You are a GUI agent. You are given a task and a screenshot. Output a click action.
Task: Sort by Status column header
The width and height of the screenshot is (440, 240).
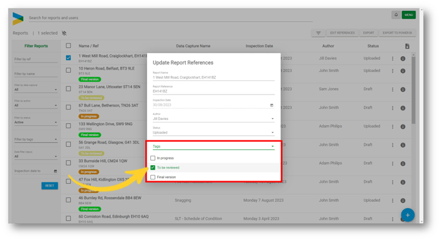(x=373, y=46)
